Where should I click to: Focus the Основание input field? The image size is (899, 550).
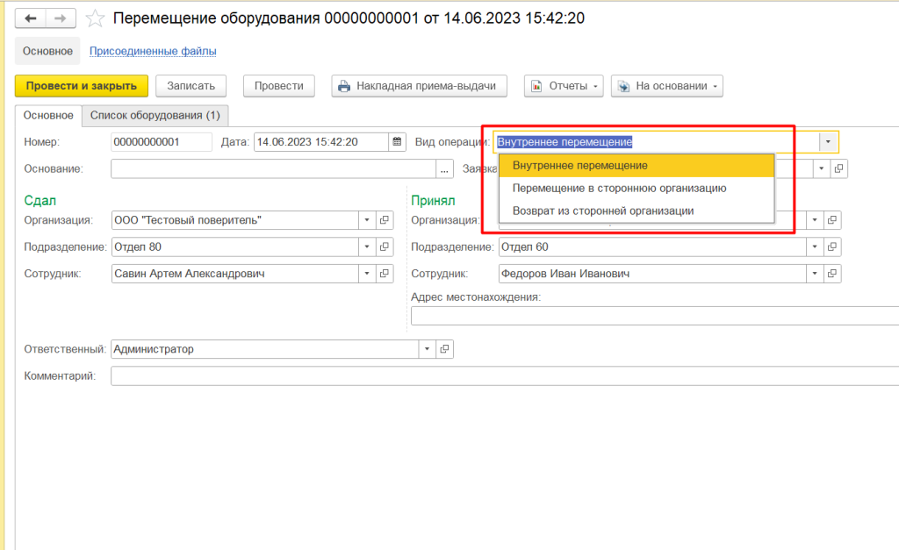click(274, 169)
